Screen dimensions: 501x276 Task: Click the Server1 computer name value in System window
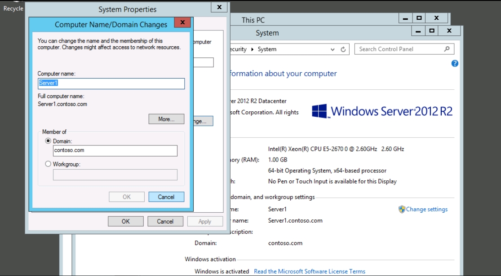click(277, 209)
